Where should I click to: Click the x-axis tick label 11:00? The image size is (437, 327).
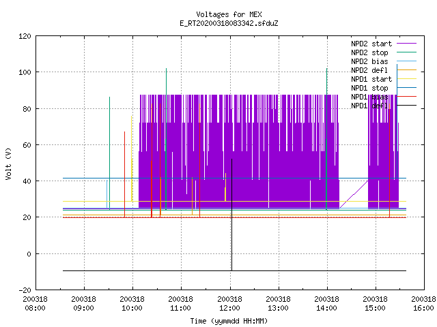[x=180, y=308]
